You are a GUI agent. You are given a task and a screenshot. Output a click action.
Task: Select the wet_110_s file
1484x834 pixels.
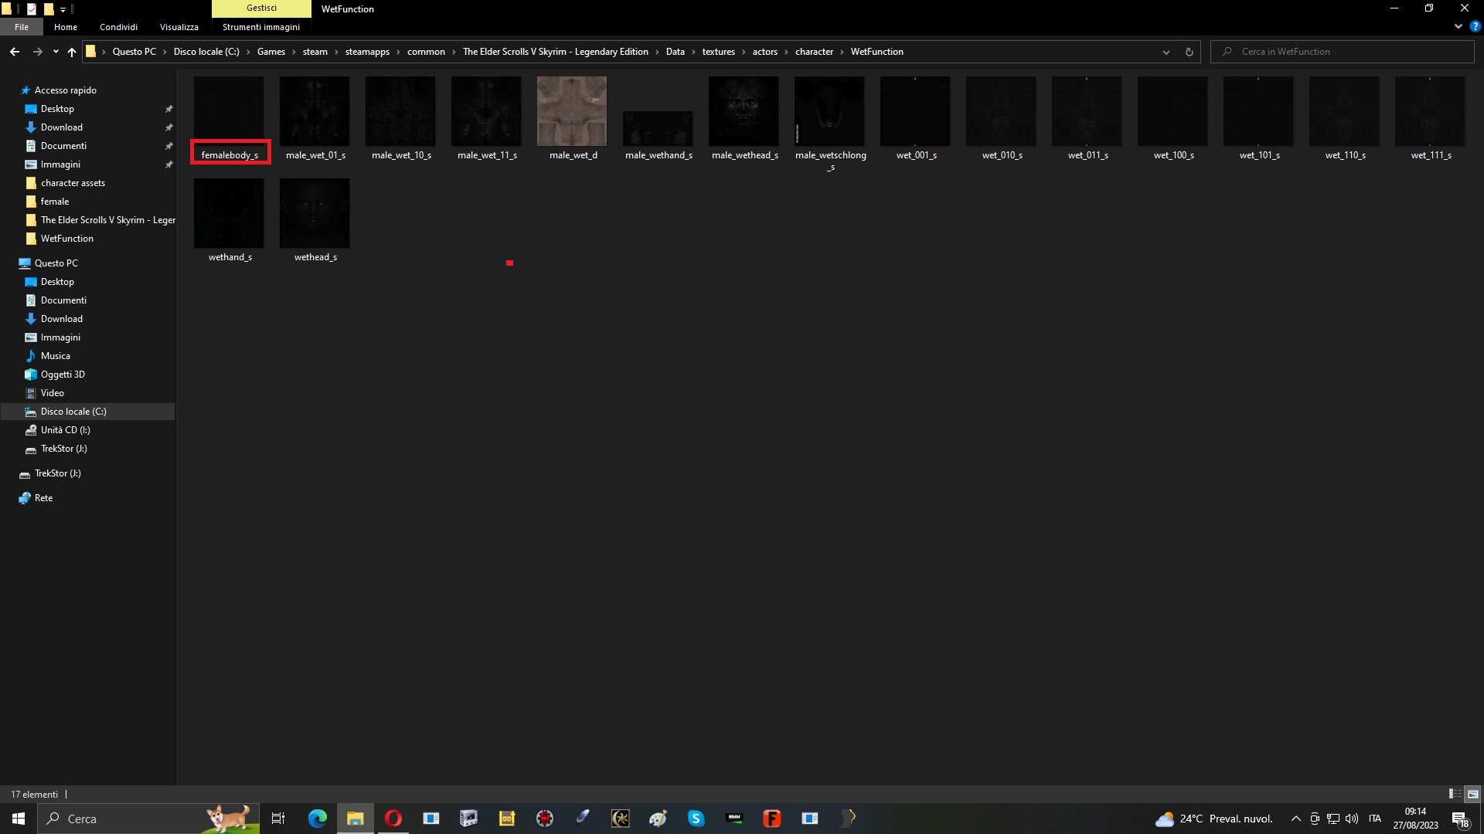coord(1344,120)
